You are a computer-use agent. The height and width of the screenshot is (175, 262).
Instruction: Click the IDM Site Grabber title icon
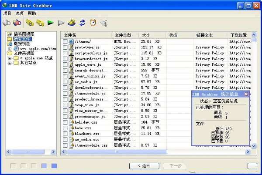tap(5, 5)
